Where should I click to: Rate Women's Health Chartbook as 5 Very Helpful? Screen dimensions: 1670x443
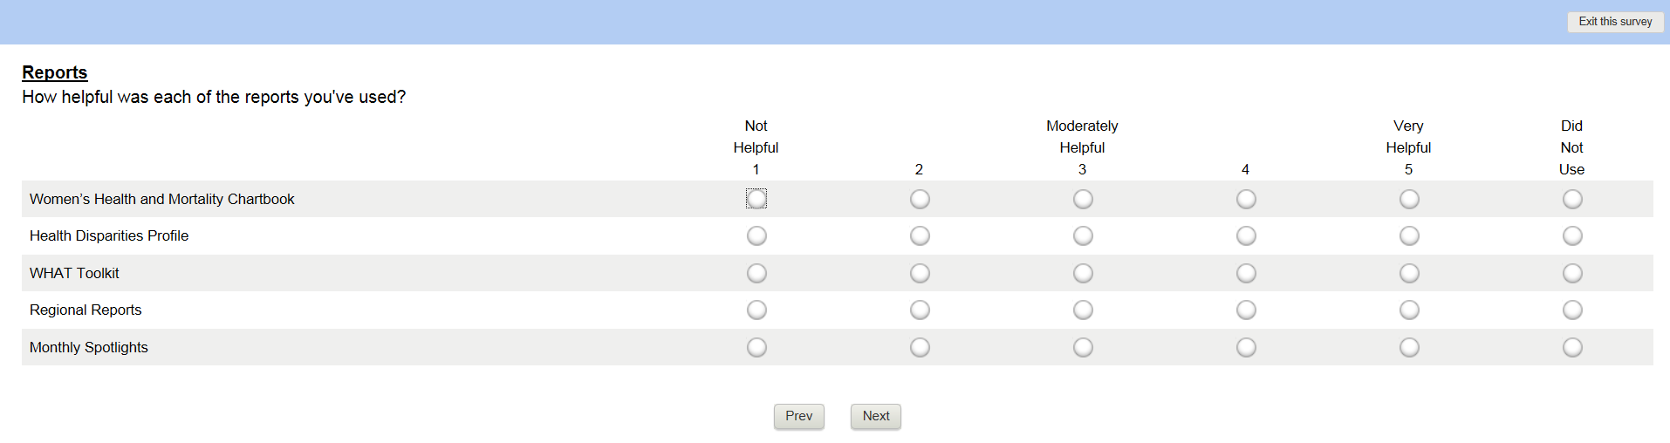[1409, 199]
